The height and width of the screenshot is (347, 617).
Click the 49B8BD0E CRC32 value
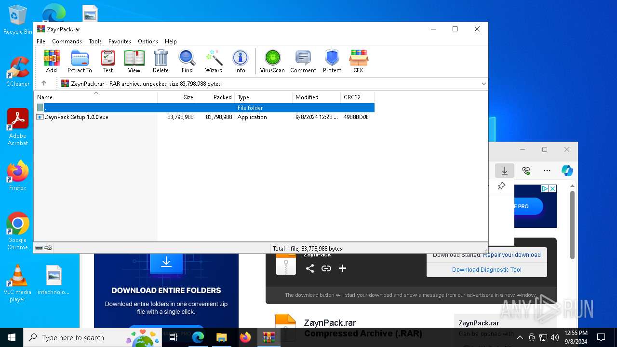click(x=356, y=117)
